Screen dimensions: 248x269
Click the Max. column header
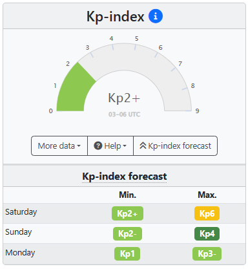[x=207, y=195]
